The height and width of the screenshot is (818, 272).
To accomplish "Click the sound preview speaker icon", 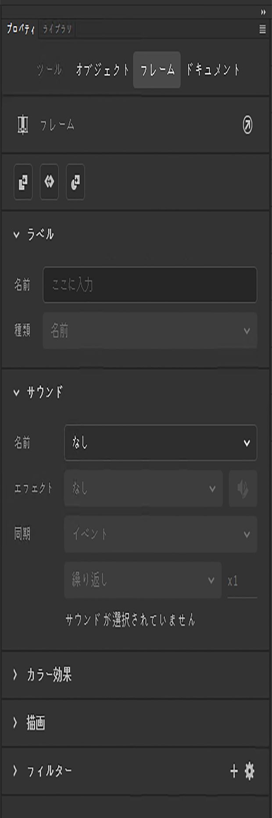I will (x=243, y=489).
